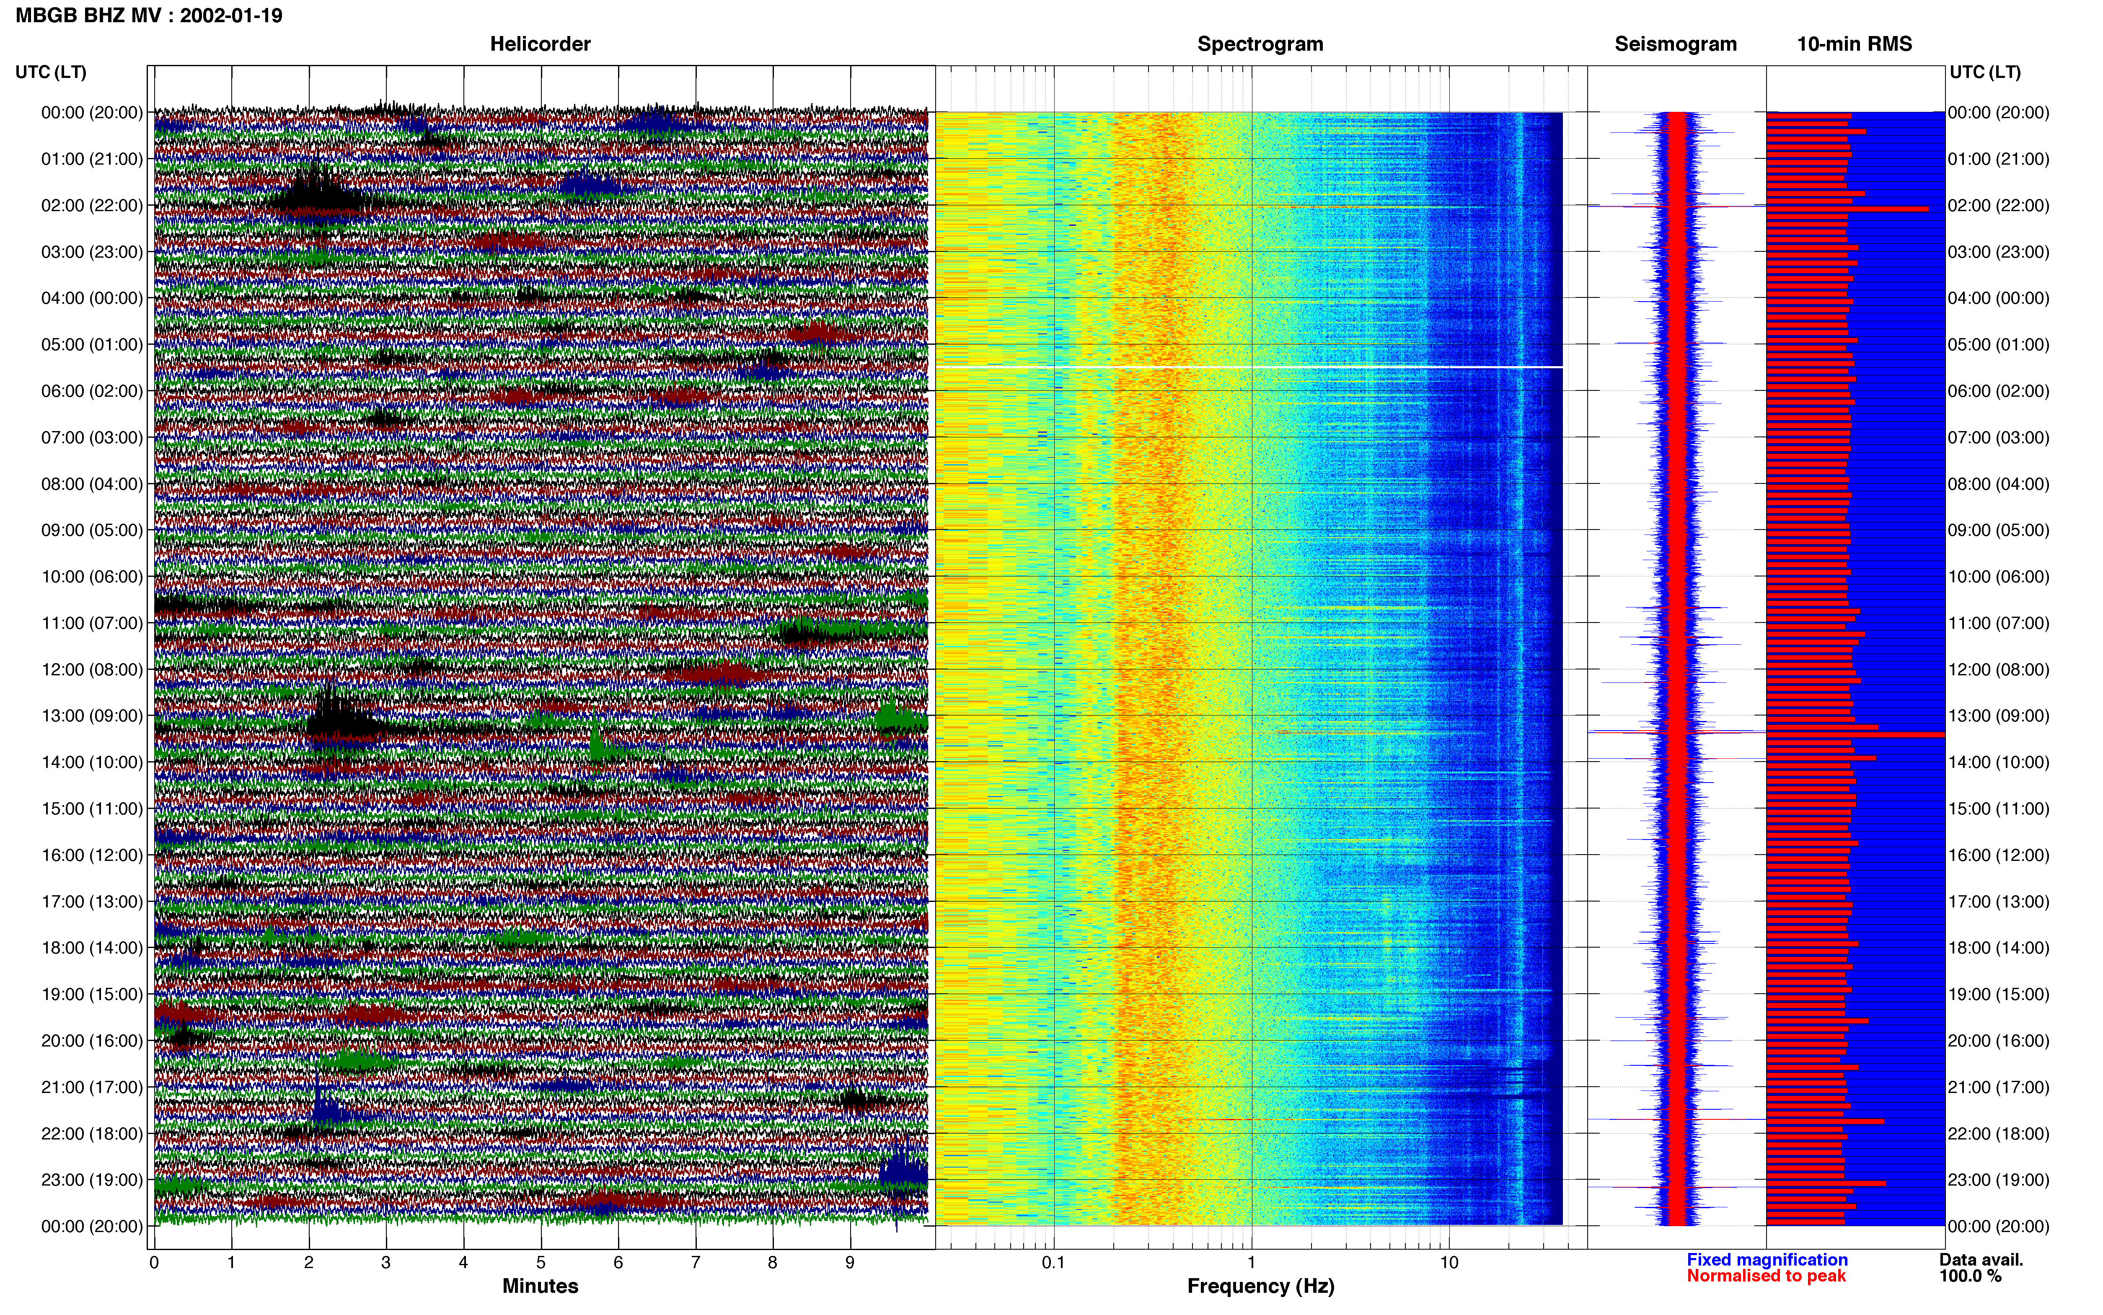Click the 0.1 frequency axis tick label
Image resolution: width=2103 pixels, height=1315 pixels.
[x=1053, y=1263]
